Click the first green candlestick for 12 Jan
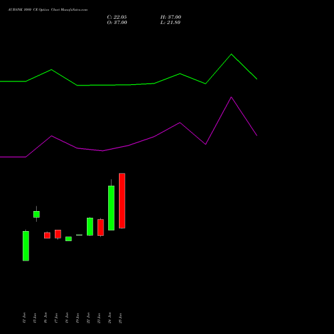Viewport: 334px width, 334px height. 26,246
